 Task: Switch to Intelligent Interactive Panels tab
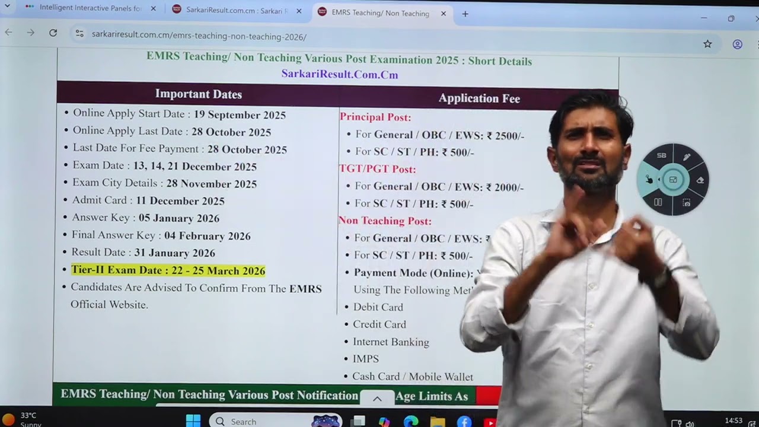click(89, 8)
